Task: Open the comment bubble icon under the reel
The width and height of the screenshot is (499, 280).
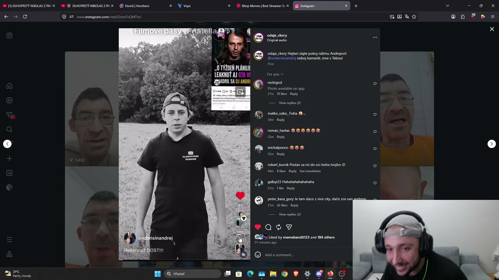Action: tap(268, 227)
